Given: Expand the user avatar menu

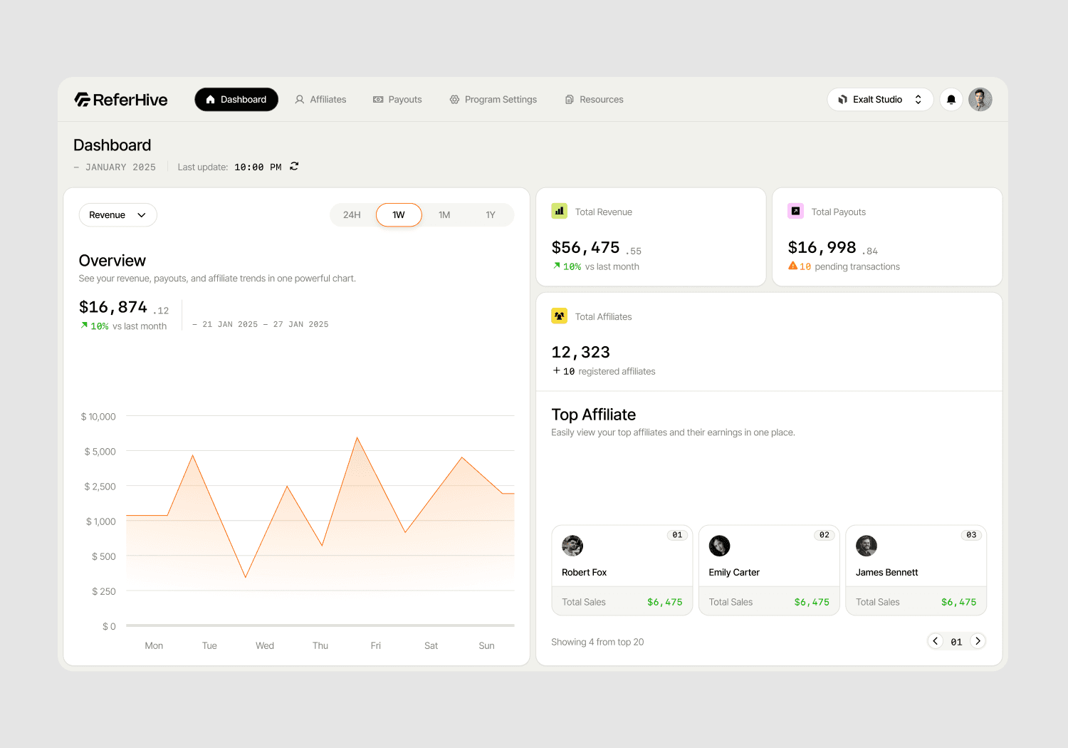Looking at the screenshot, I should click(980, 99).
